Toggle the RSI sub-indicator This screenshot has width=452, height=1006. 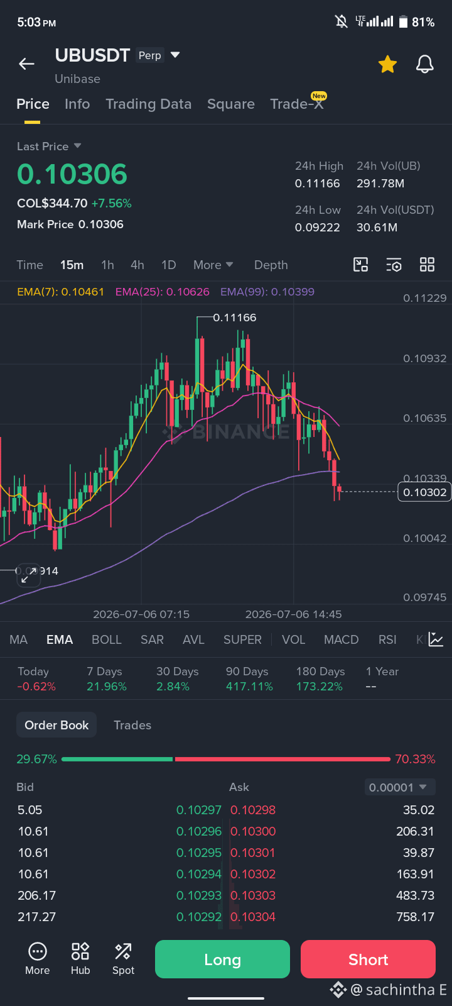(387, 639)
